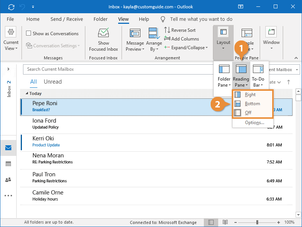
Task: Switch to Normal view in status bar
Action: (211, 222)
